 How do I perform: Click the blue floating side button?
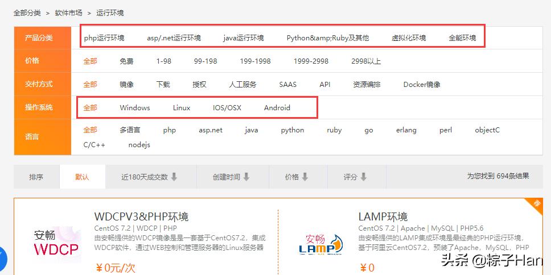2,258
